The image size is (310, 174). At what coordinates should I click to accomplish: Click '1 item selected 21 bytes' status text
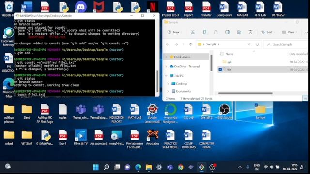point(196,98)
